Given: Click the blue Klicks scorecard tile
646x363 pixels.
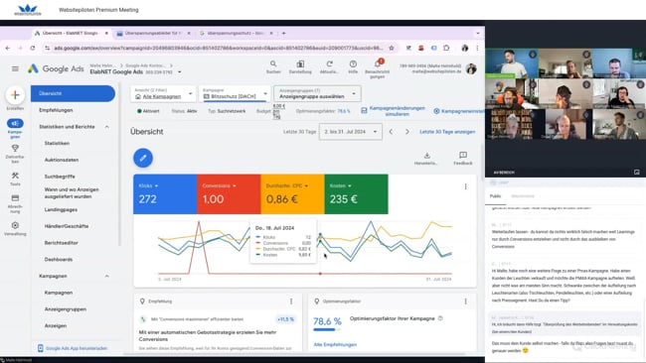Looking at the screenshot, I should pos(165,194).
